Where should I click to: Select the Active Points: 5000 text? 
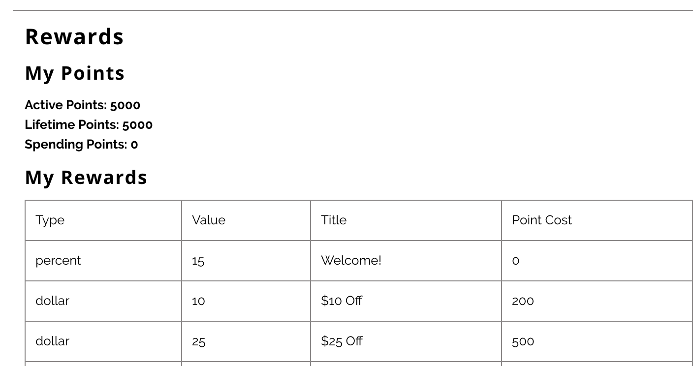coord(82,105)
